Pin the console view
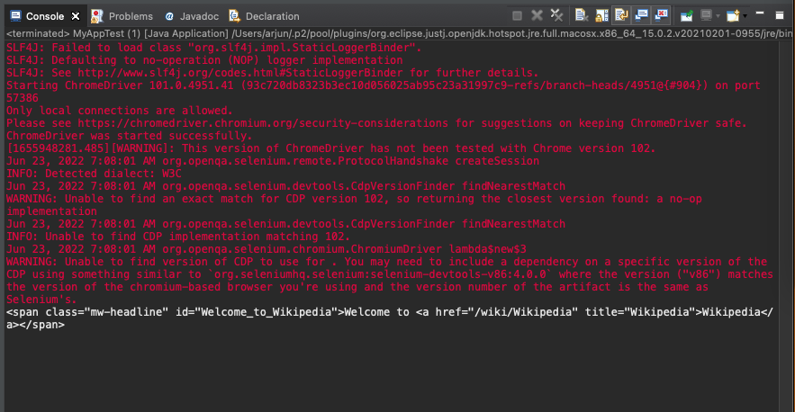The width and height of the screenshot is (795, 412). click(687, 16)
